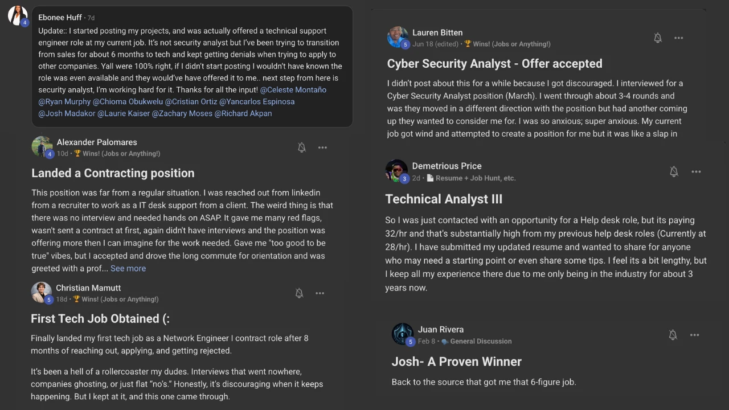The image size is (729, 410).
Task: Open more options on Alexander Palomares post
Action: [x=322, y=147]
